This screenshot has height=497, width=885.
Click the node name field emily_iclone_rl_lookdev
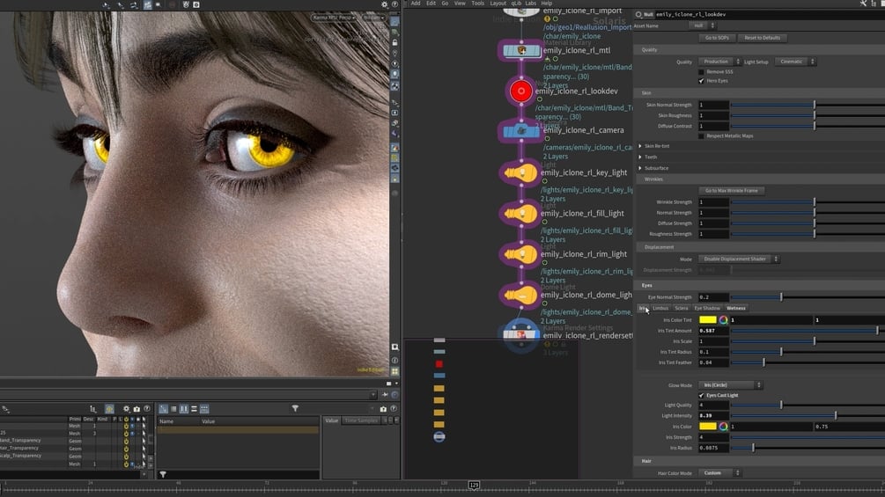[x=770, y=15]
